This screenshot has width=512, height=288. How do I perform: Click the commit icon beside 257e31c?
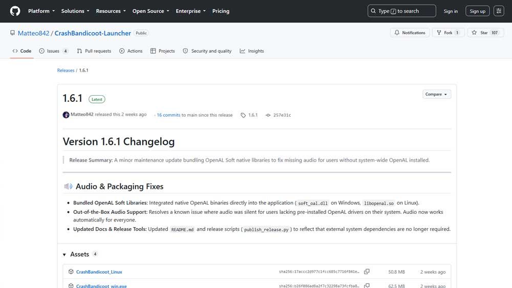(x=268, y=115)
